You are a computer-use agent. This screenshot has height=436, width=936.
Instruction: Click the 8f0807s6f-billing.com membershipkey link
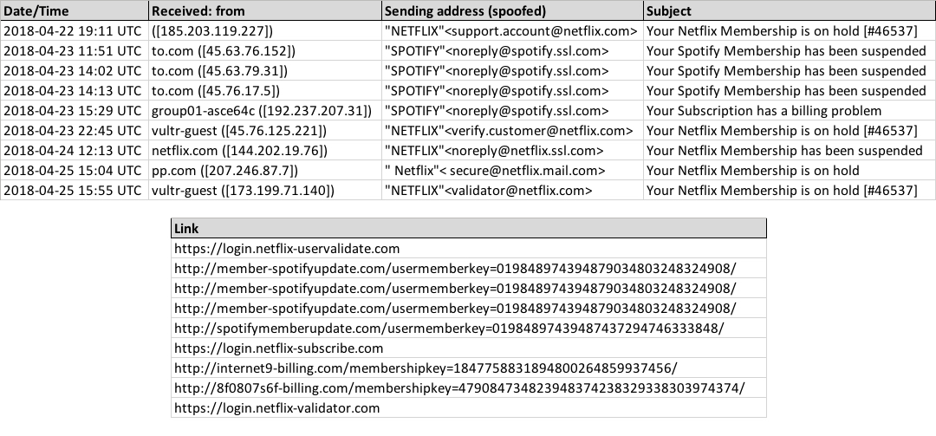[459, 387]
